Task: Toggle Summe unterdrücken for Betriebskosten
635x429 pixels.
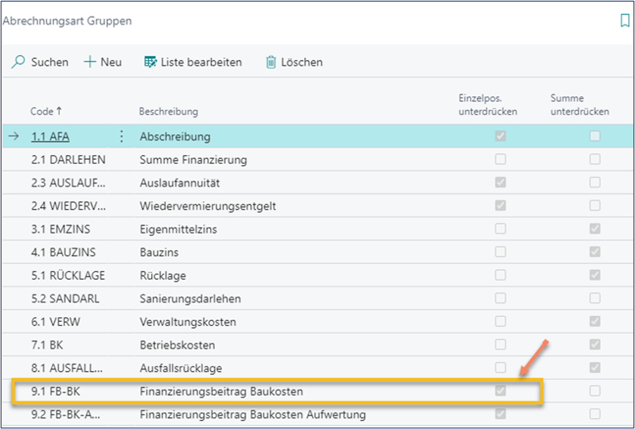Action: [595, 345]
